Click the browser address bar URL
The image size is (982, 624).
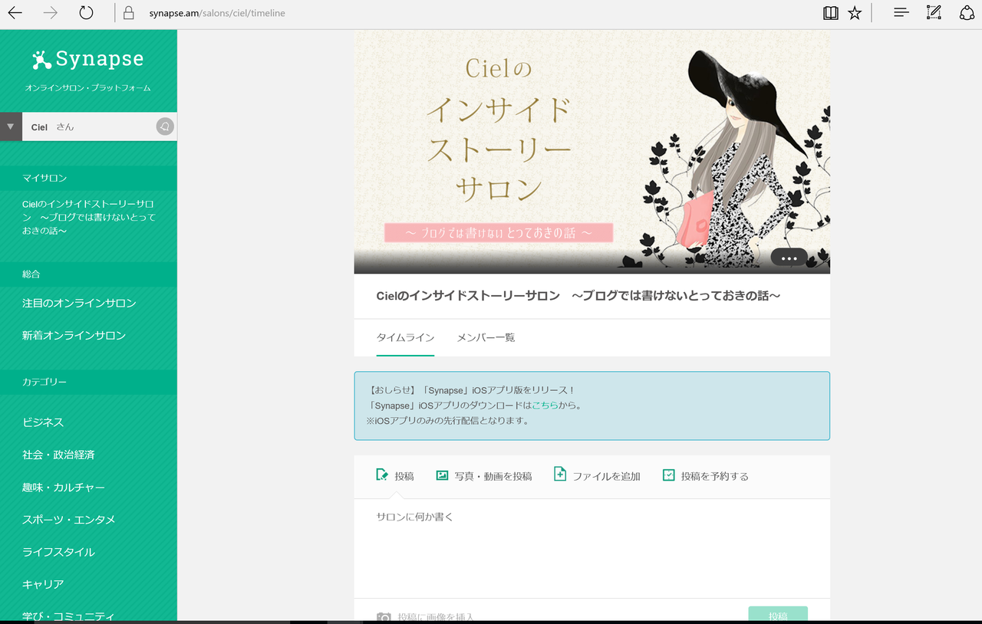pos(217,13)
